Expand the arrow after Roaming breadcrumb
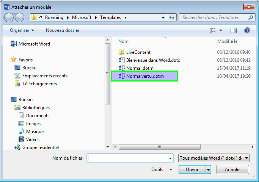Viewport: 259px width, 182px height. [x=68, y=17]
